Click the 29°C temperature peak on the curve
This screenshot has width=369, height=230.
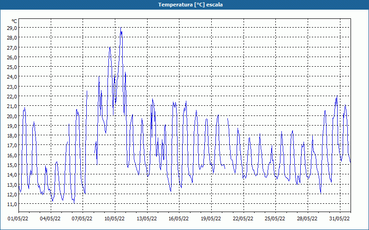point(121,28)
